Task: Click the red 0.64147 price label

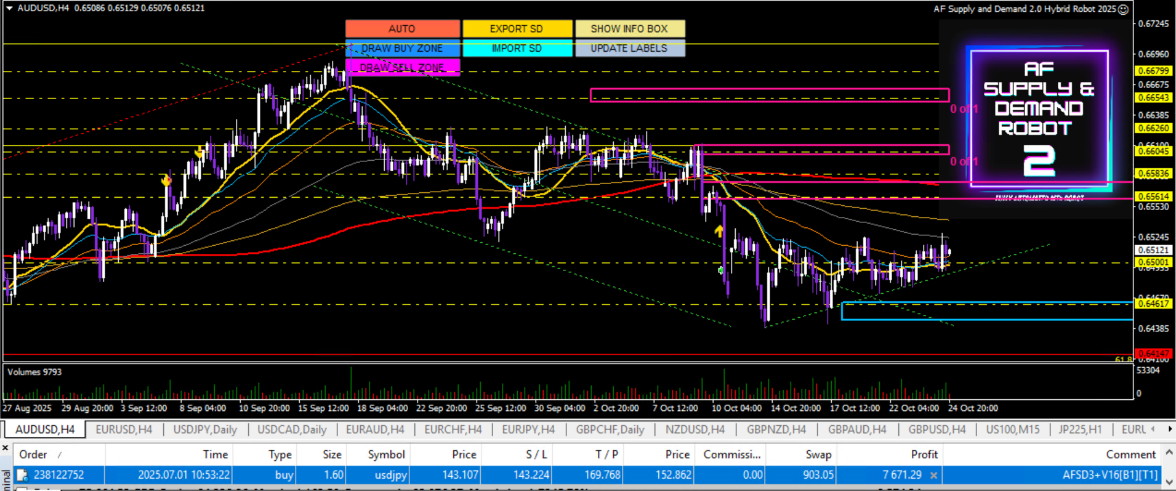Action: (x=1153, y=354)
